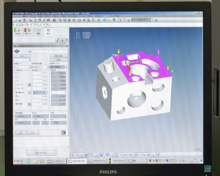Click the black arrow icon at the dialog's bottom right

pos(63,133)
